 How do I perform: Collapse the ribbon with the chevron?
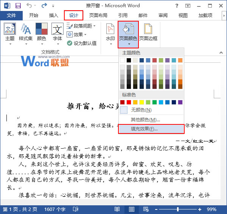(221, 53)
